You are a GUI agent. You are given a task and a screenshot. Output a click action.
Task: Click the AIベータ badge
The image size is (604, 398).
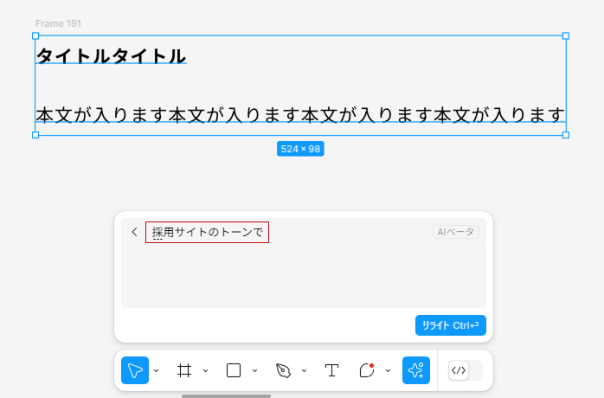455,232
